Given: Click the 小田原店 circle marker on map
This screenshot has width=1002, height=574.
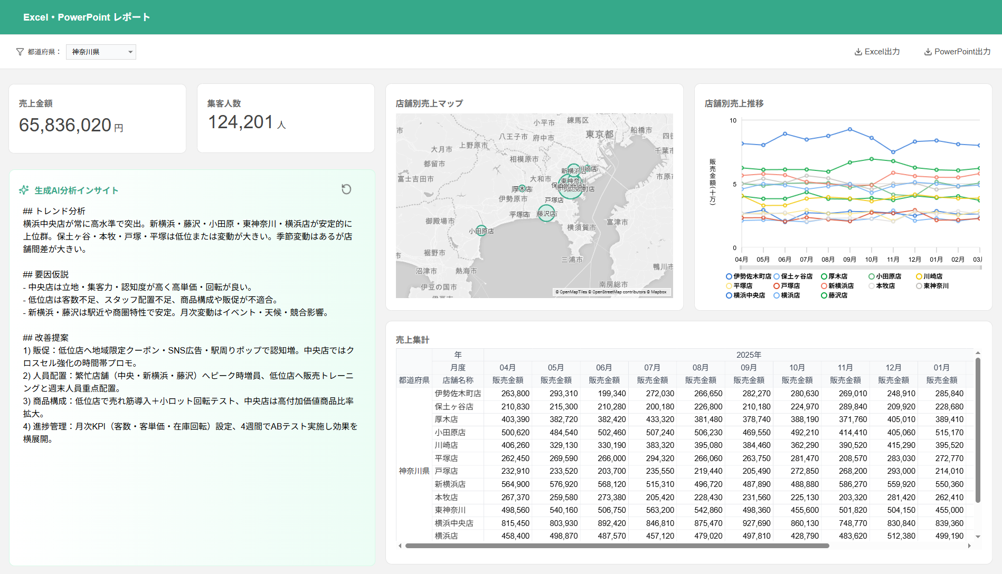Looking at the screenshot, I should (481, 231).
